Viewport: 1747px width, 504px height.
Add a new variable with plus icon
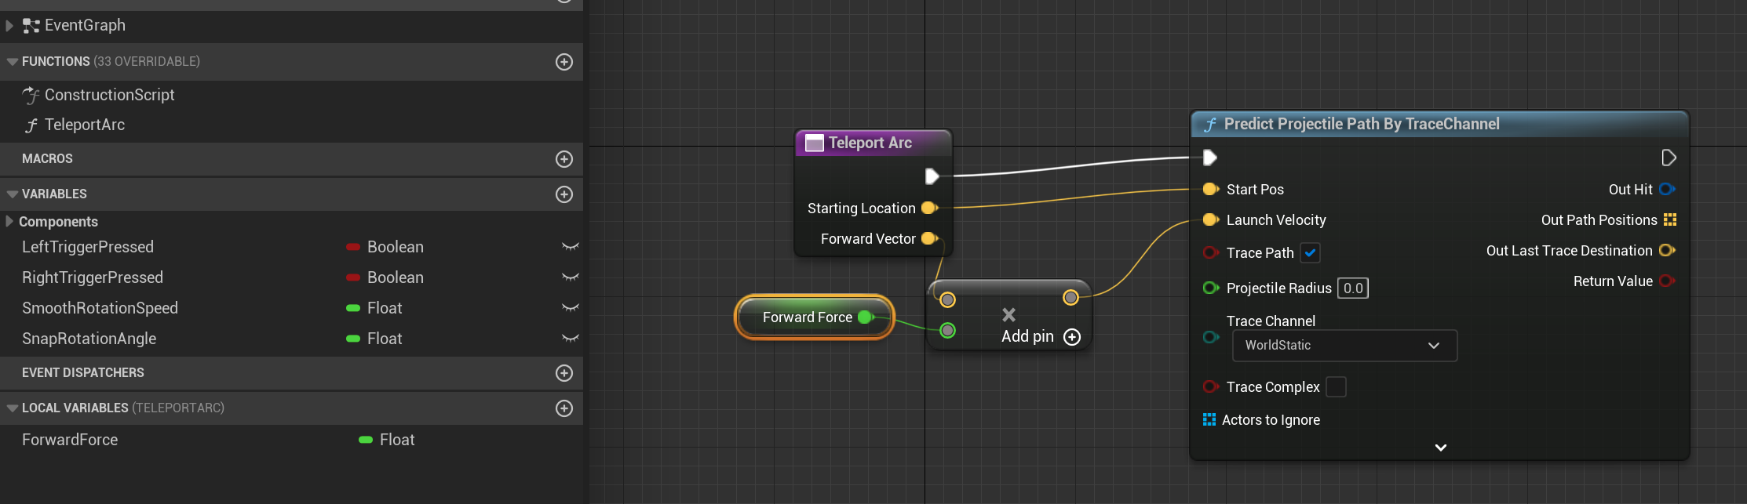(x=563, y=194)
